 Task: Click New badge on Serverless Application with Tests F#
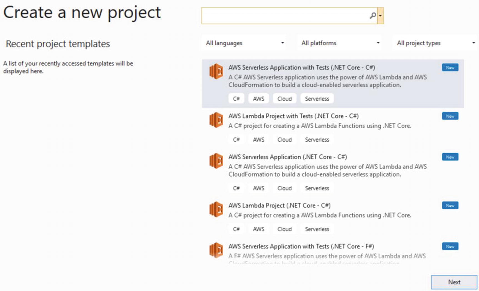tap(450, 246)
